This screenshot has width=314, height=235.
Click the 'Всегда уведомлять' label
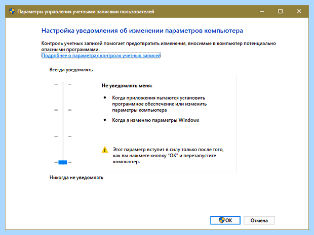pos(71,70)
